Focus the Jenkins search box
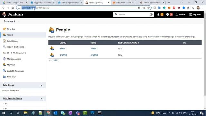This screenshot has width=206, height=116. 133,15
